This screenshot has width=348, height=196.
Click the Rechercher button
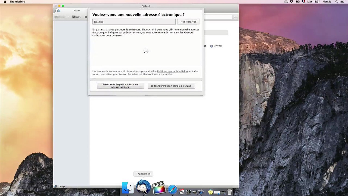[x=188, y=22]
